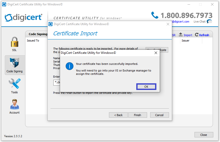Click the Version 2.3.5.2 text

(x=13, y=136)
